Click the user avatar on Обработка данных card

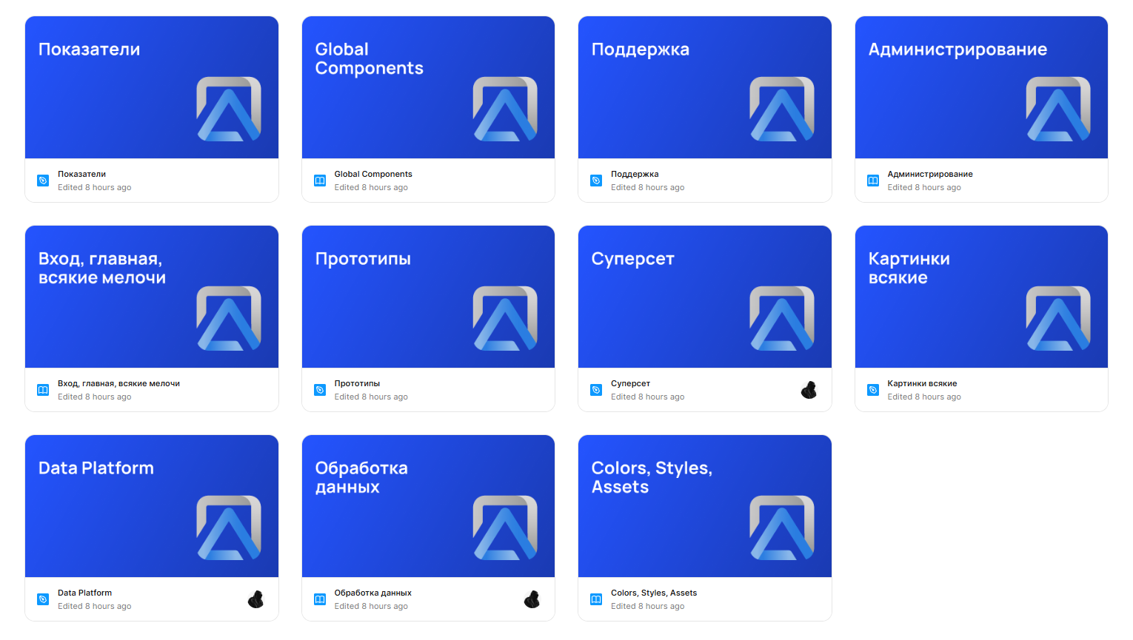532,599
